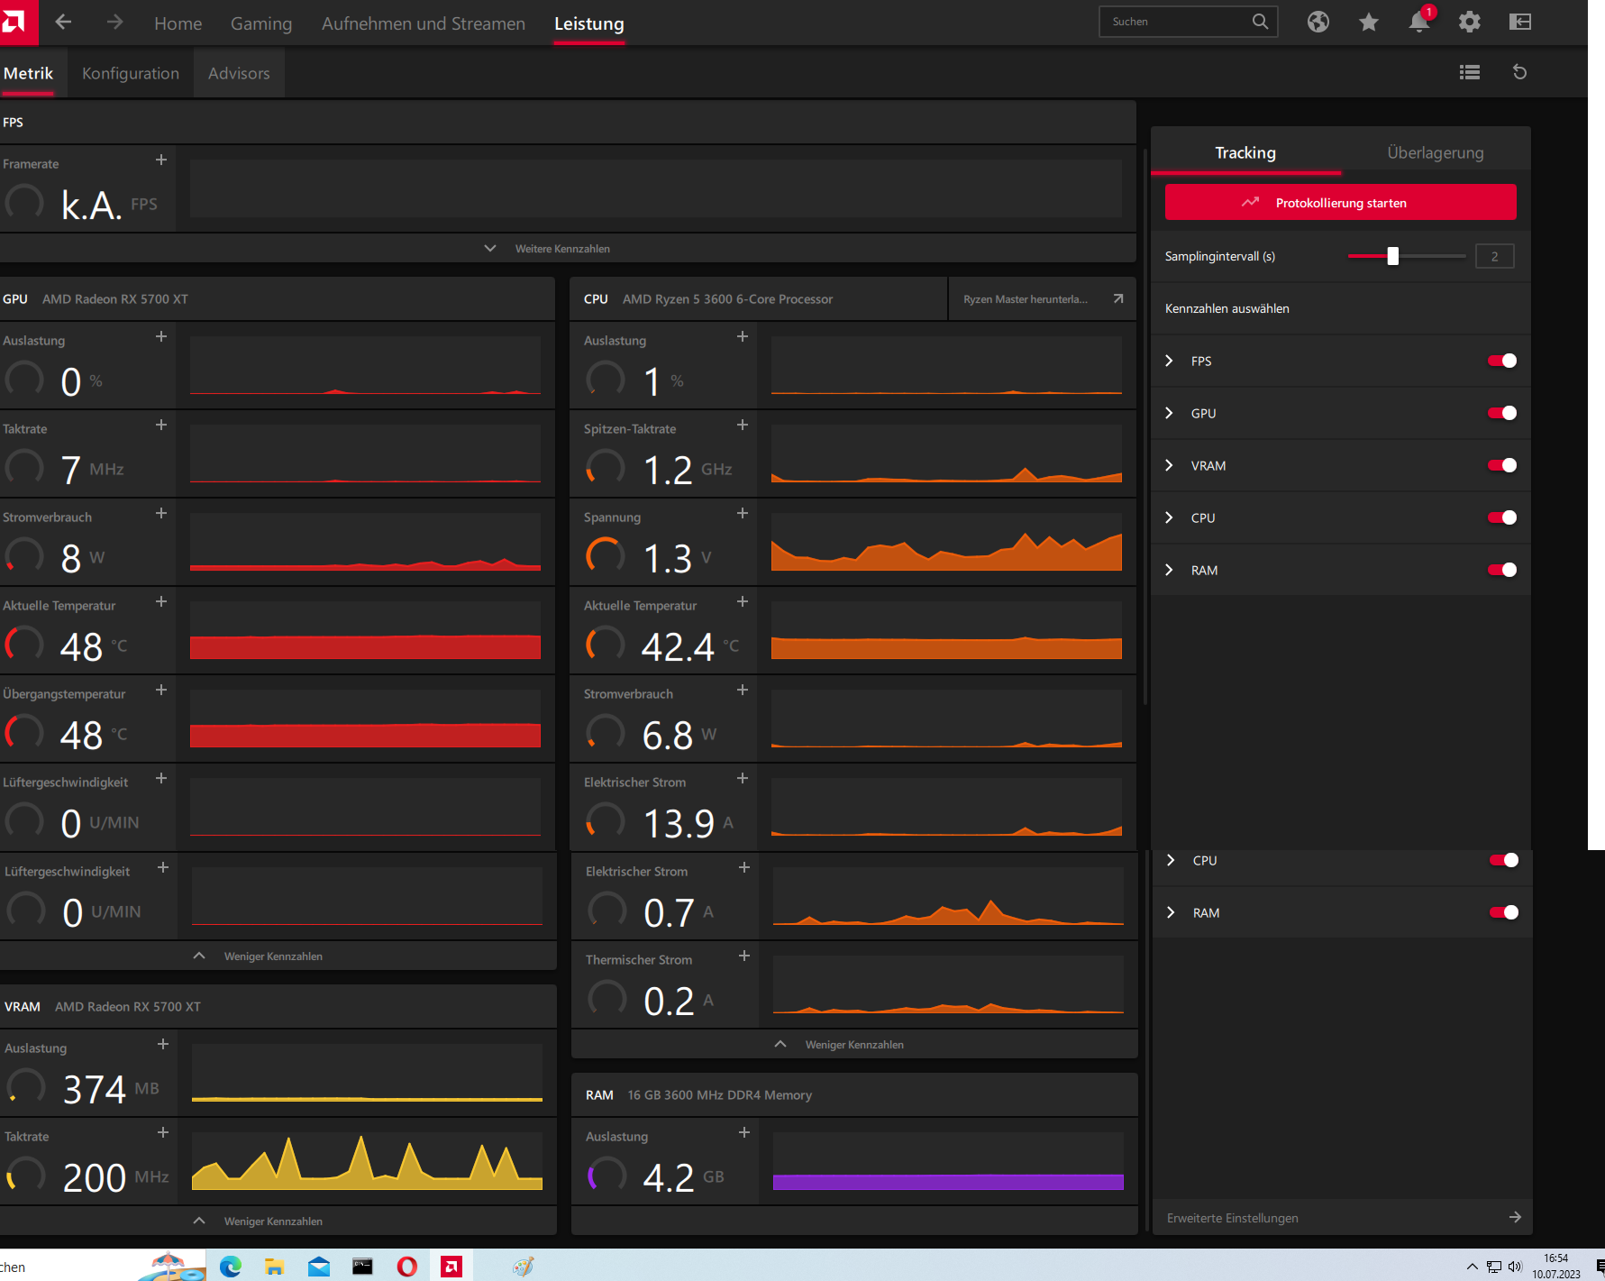This screenshot has width=1605, height=1281.
Task: Switch to Aufnehmen und Streamen tab
Action: point(424,23)
